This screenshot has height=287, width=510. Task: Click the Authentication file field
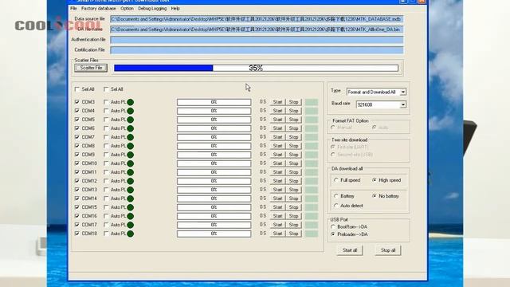click(257, 40)
